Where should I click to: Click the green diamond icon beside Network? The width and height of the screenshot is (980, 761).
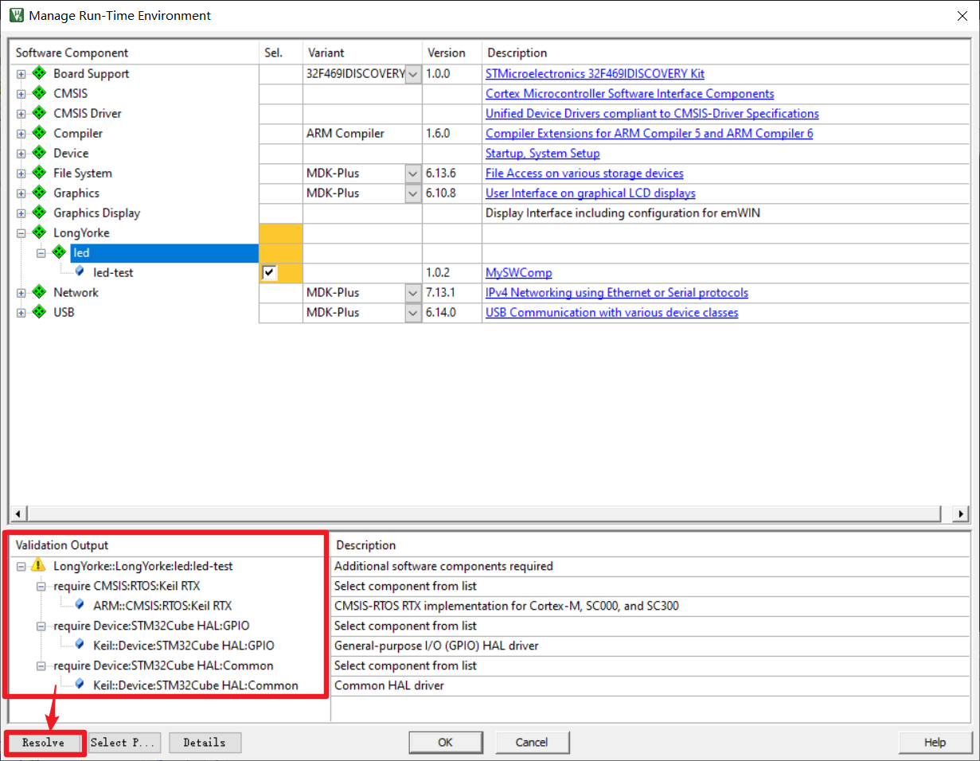(39, 292)
